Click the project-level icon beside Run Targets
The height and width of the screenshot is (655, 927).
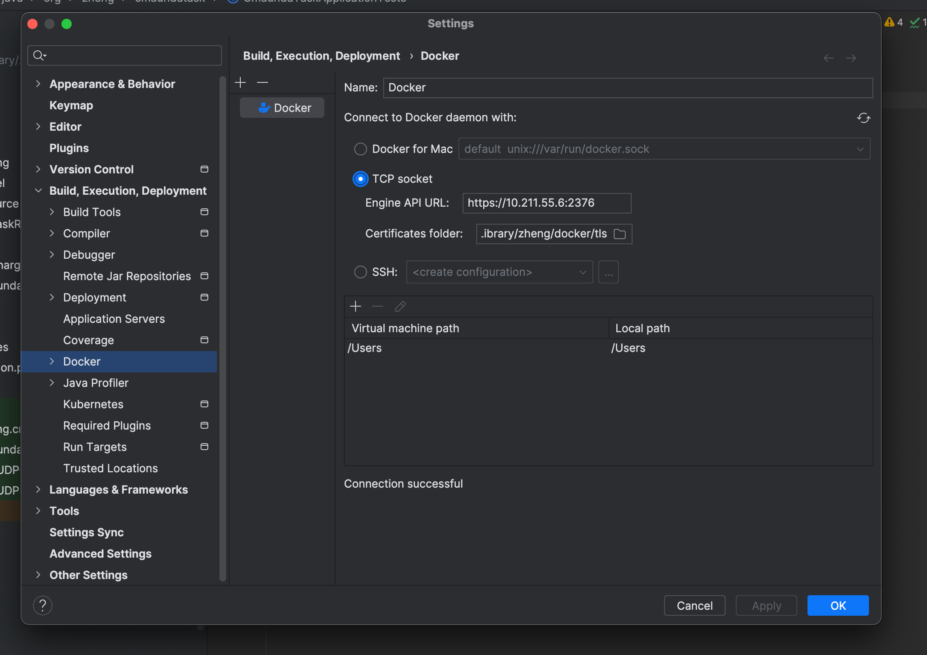(x=204, y=447)
